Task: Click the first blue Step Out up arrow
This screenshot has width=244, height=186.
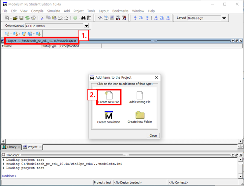Action: tap(147, 18)
